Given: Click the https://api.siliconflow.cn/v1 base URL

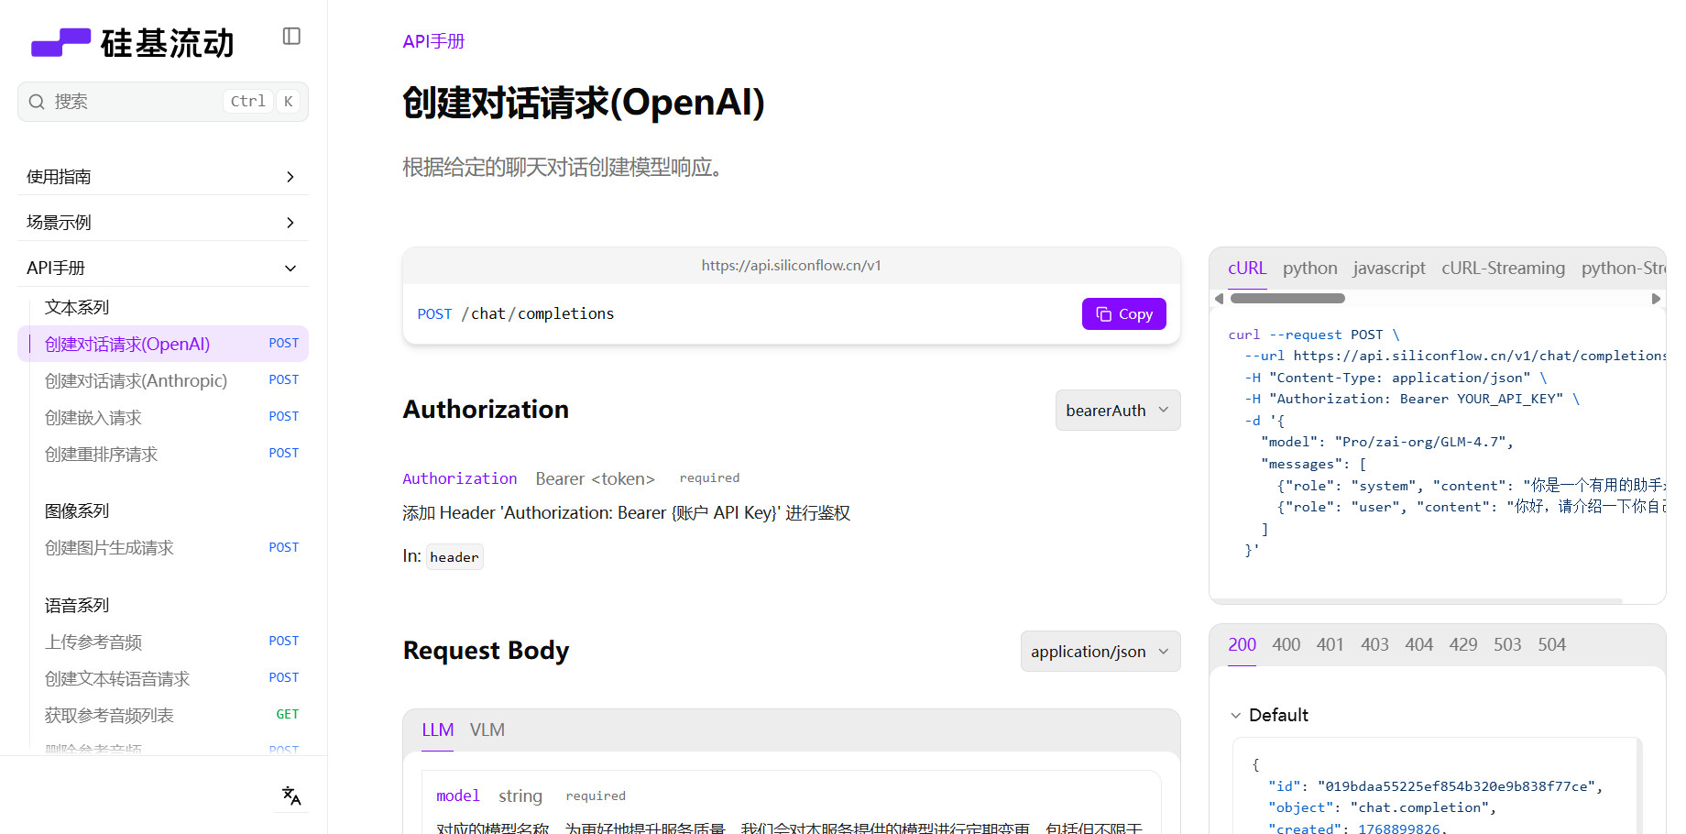Looking at the screenshot, I should point(792,266).
